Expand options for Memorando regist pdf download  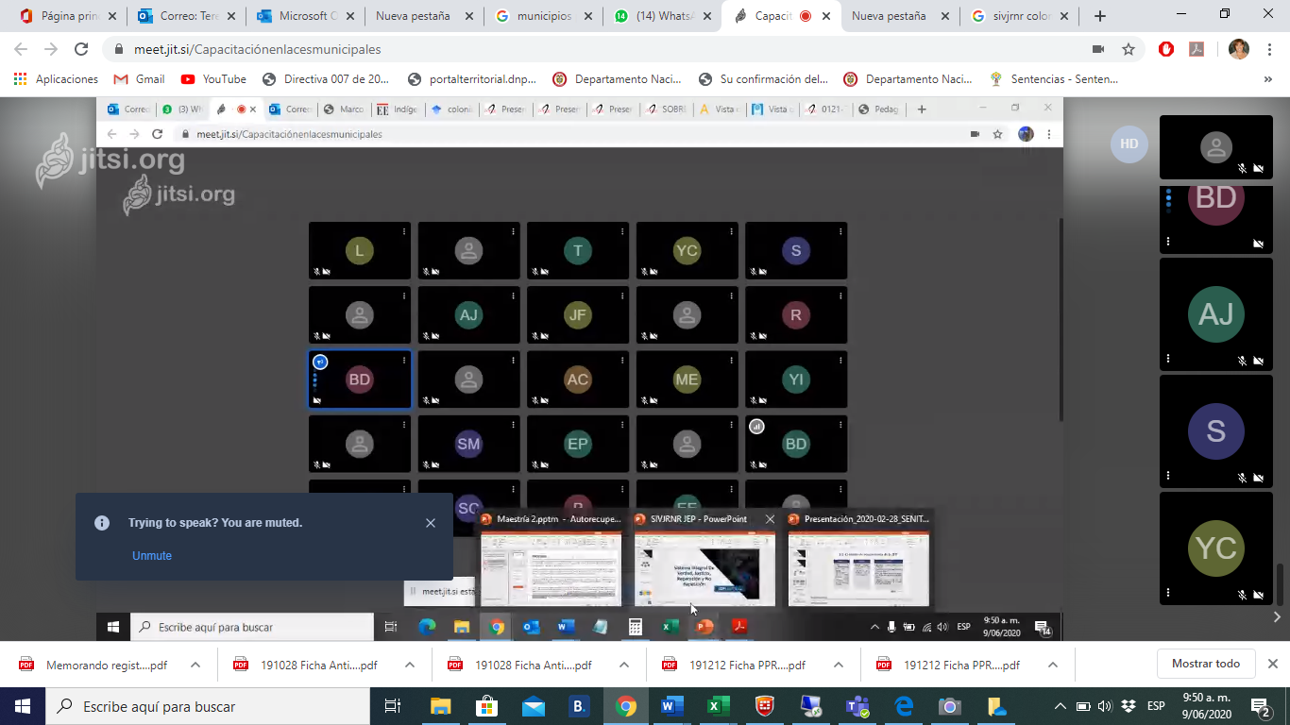click(x=195, y=665)
